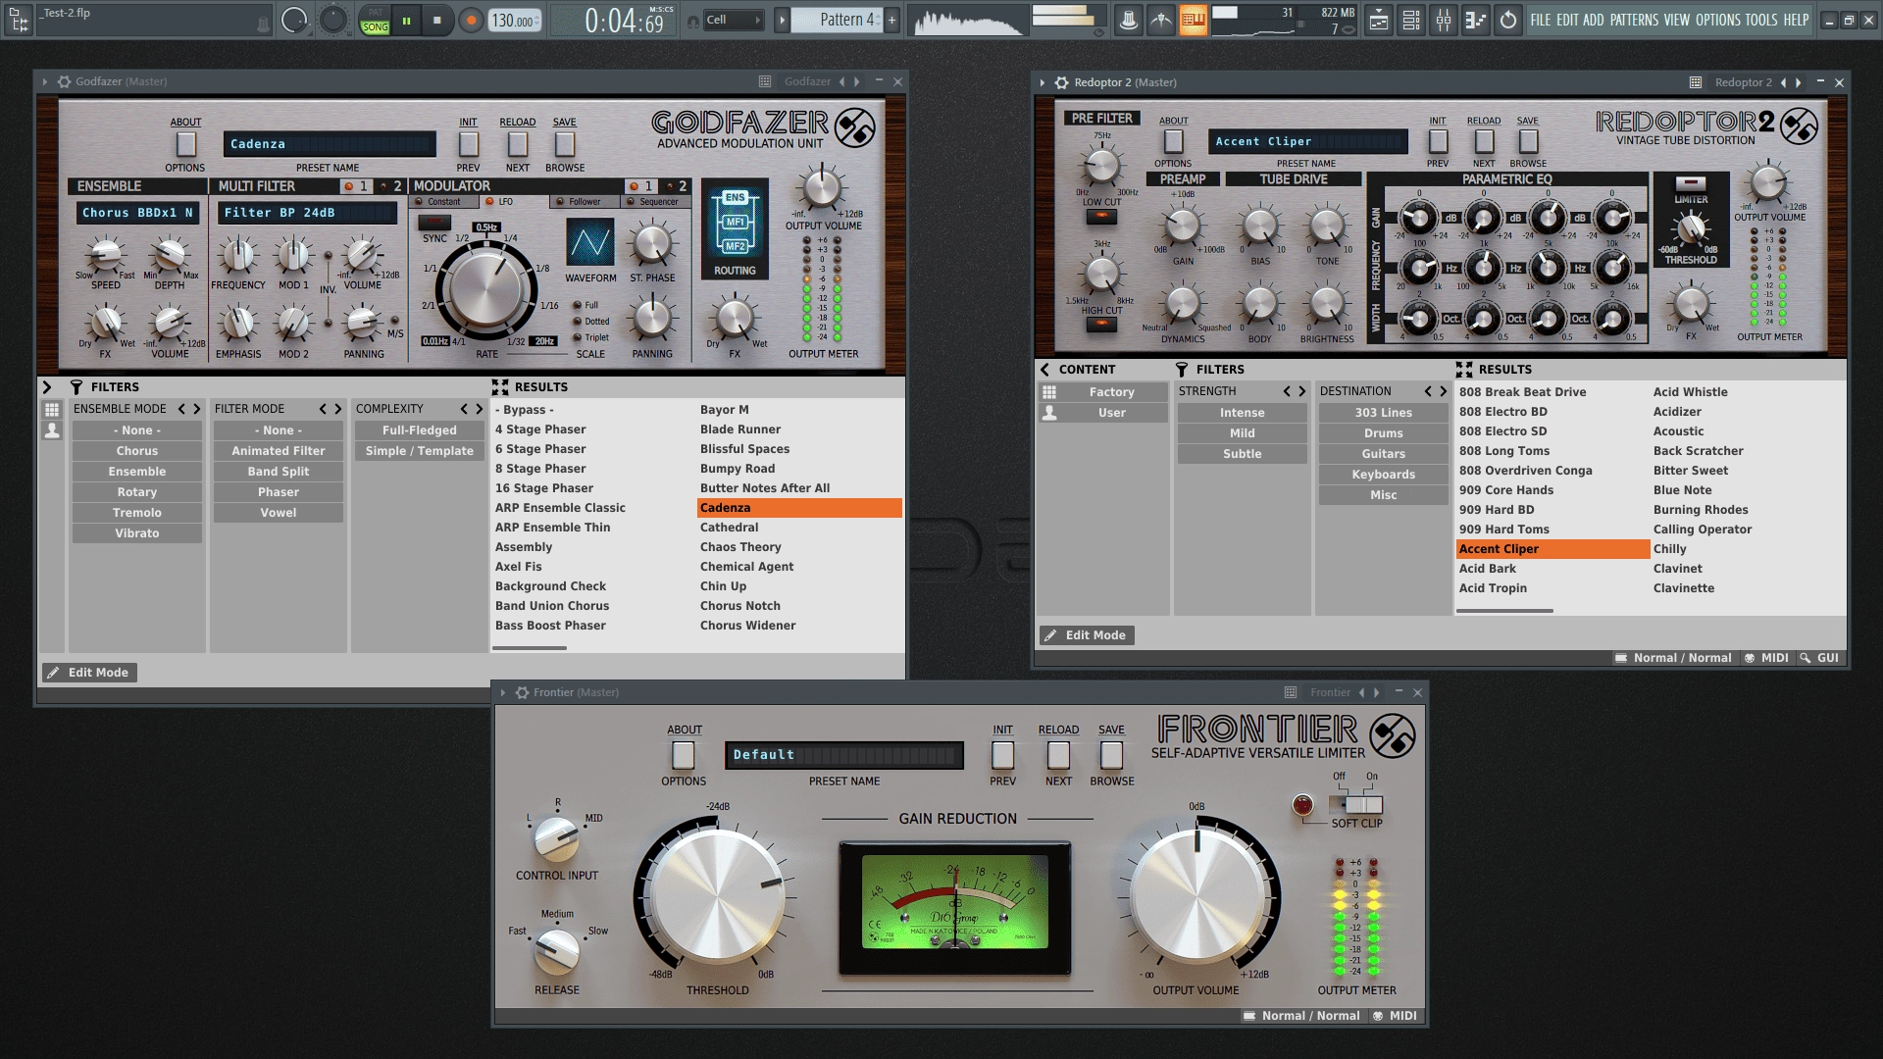Click the Frontier plugin gear icon

(x=523, y=692)
